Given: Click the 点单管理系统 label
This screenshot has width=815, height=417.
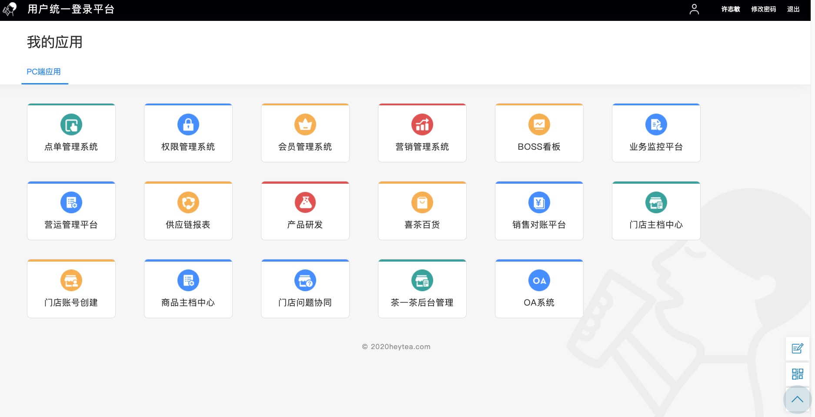Looking at the screenshot, I should click(71, 147).
